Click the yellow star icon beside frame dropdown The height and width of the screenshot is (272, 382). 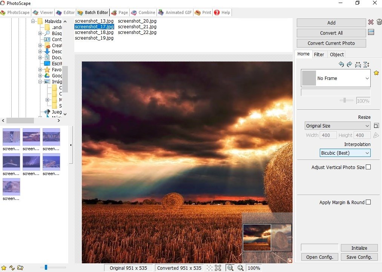[376, 73]
